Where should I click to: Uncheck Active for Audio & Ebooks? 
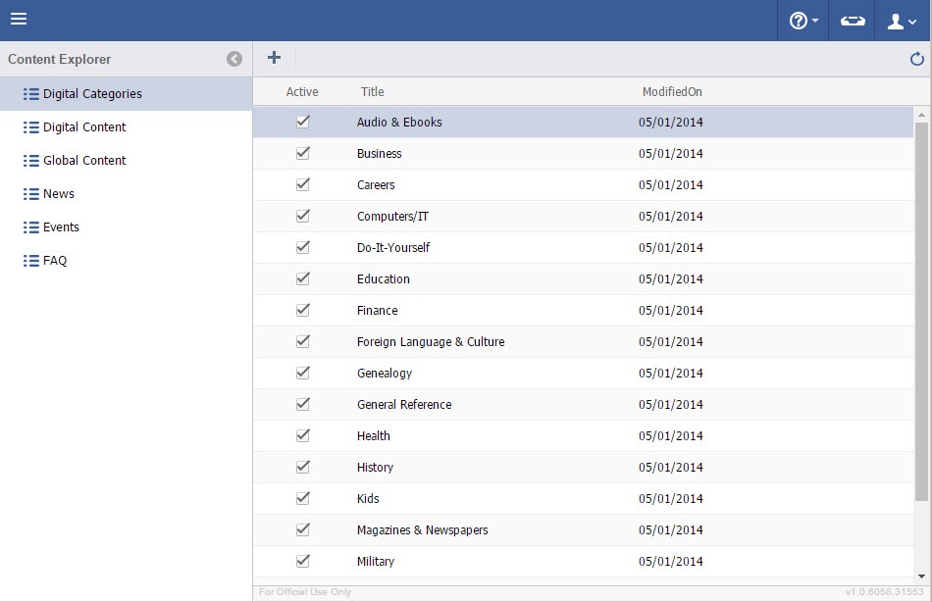click(x=302, y=122)
